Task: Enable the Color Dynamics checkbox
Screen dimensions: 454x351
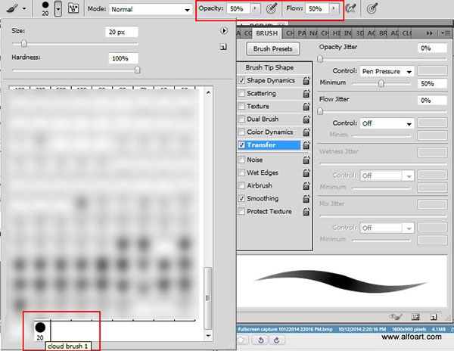Action: click(x=241, y=132)
